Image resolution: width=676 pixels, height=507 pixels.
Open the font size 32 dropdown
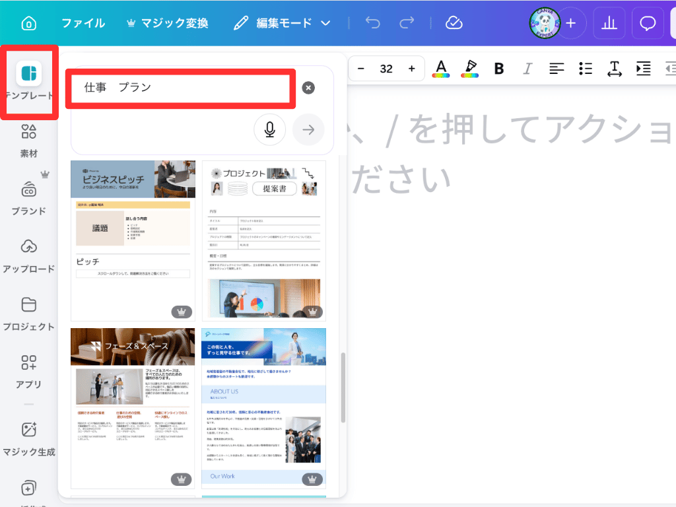pos(386,68)
